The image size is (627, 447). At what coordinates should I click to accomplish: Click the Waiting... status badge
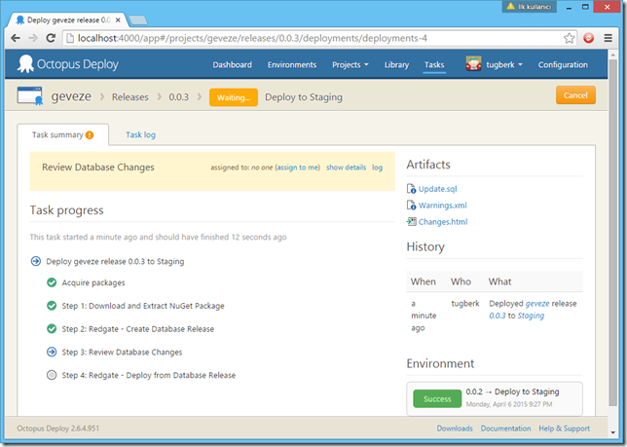(234, 97)
